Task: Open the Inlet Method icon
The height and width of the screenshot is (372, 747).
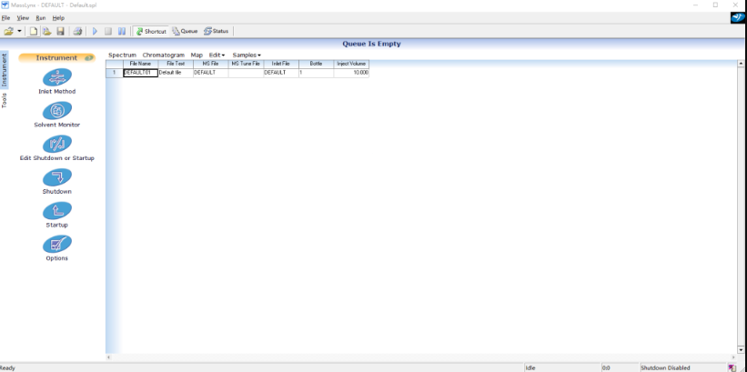Action: click(x=56, y=78)
